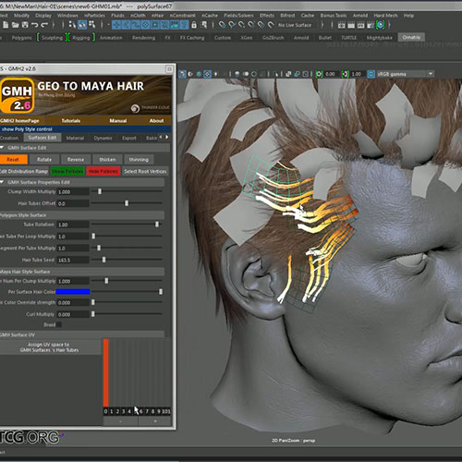The image size is (462, 462).
Task: Expand the GMH Surface UV section header
Action: (82, 334)
